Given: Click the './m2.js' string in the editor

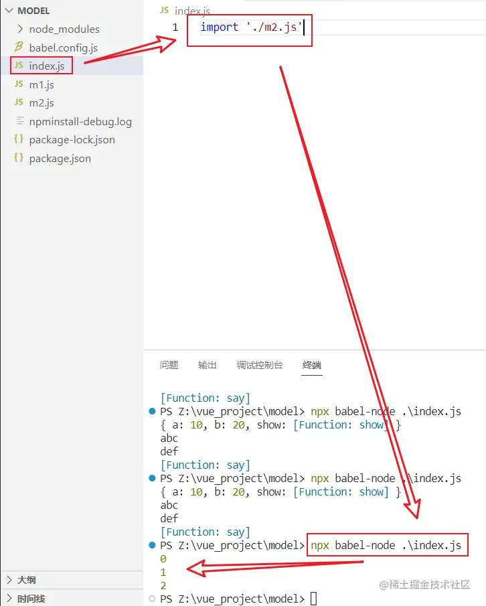Looking at the screenshot, I should click(274, 27).
